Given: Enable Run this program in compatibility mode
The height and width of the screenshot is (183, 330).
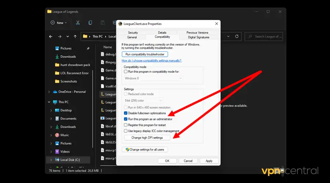Looking at the screenshot, I should click(126, 72).
